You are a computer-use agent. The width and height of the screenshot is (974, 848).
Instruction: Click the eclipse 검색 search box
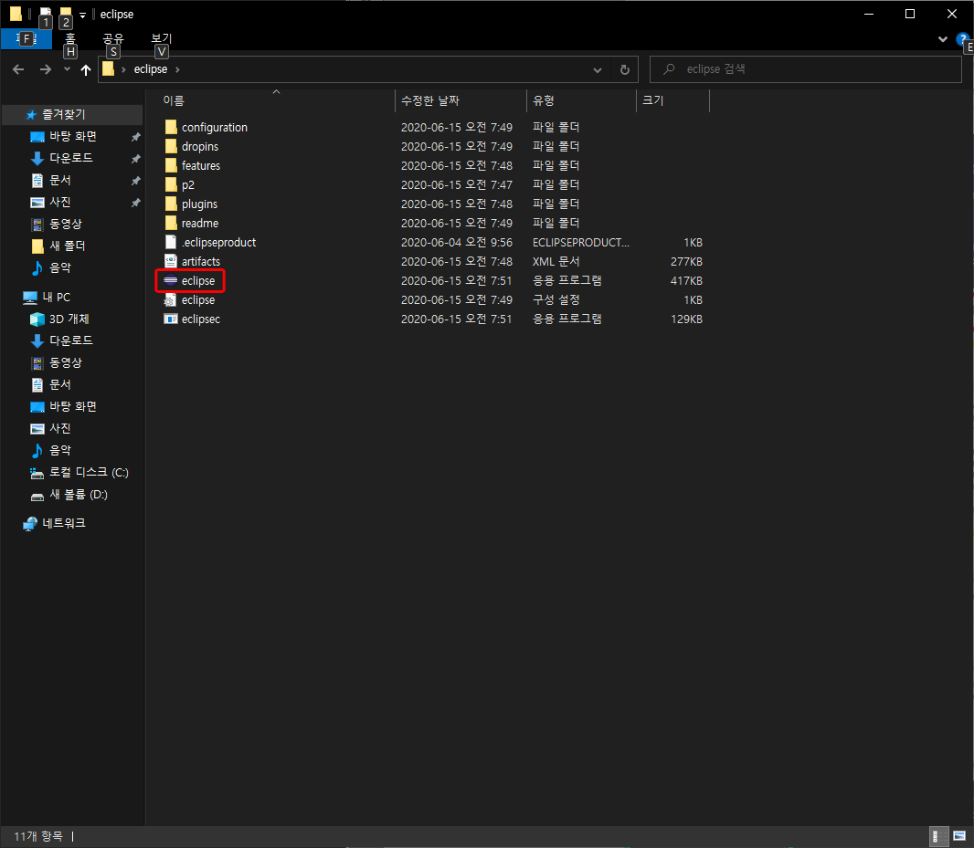[x=805, y=69]
